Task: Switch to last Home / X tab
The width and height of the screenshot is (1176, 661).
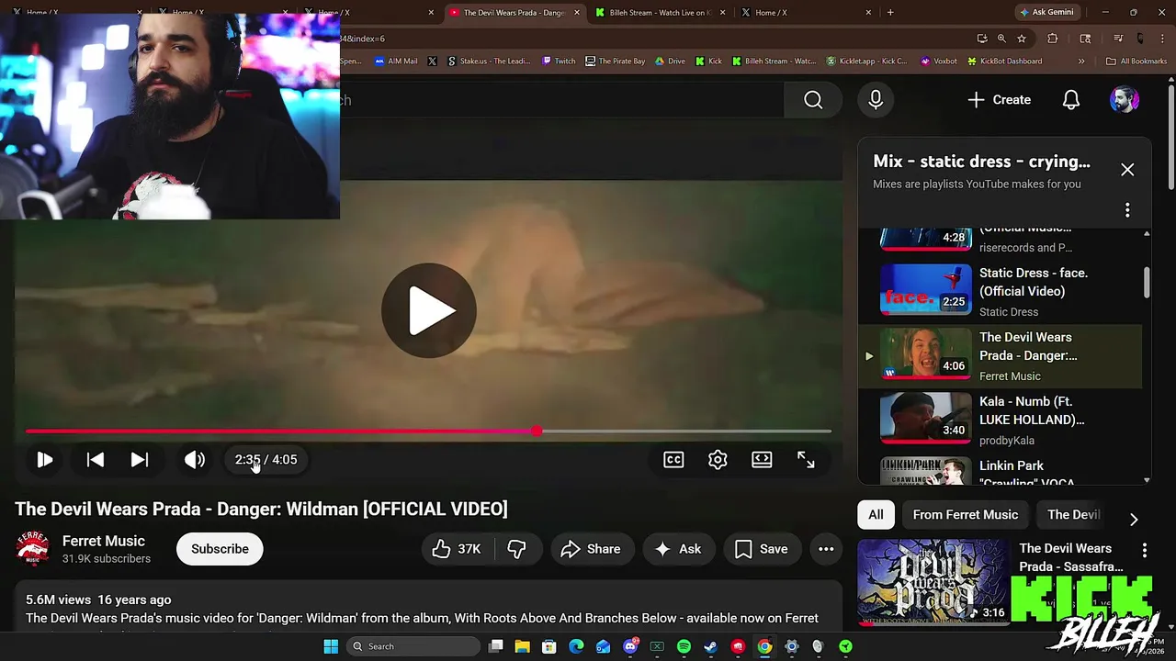Action: 805,13
